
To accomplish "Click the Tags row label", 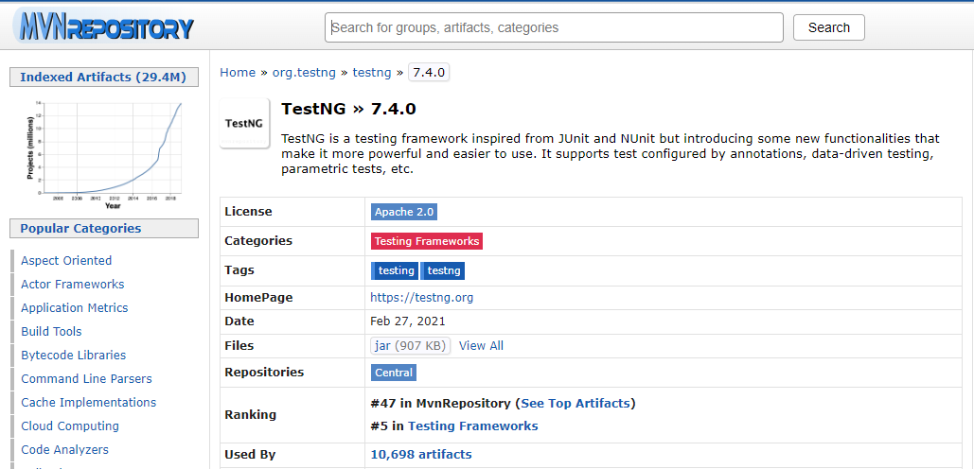I will [239, 270].
